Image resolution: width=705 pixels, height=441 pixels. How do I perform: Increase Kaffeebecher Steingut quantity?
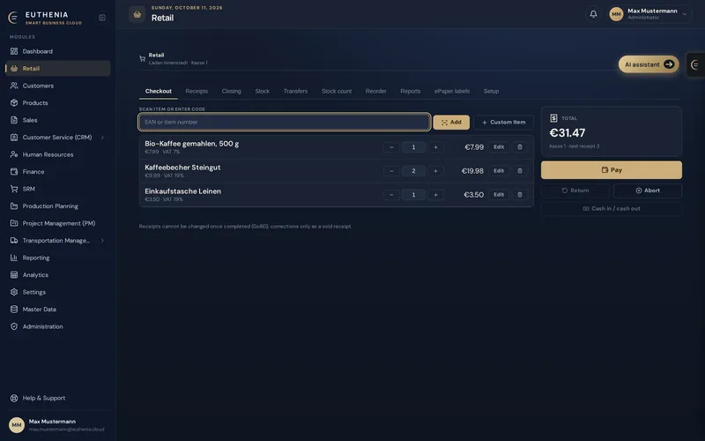[x=435, y=171]
